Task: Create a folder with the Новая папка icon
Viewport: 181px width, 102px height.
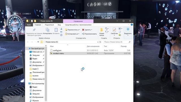Action: [102, 30]
